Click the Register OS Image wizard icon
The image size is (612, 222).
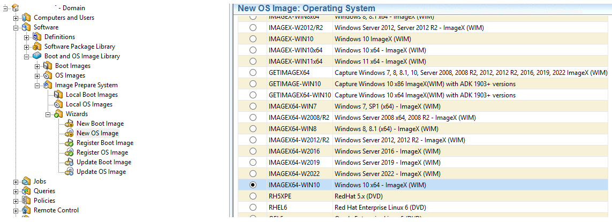tap(69, 152)
